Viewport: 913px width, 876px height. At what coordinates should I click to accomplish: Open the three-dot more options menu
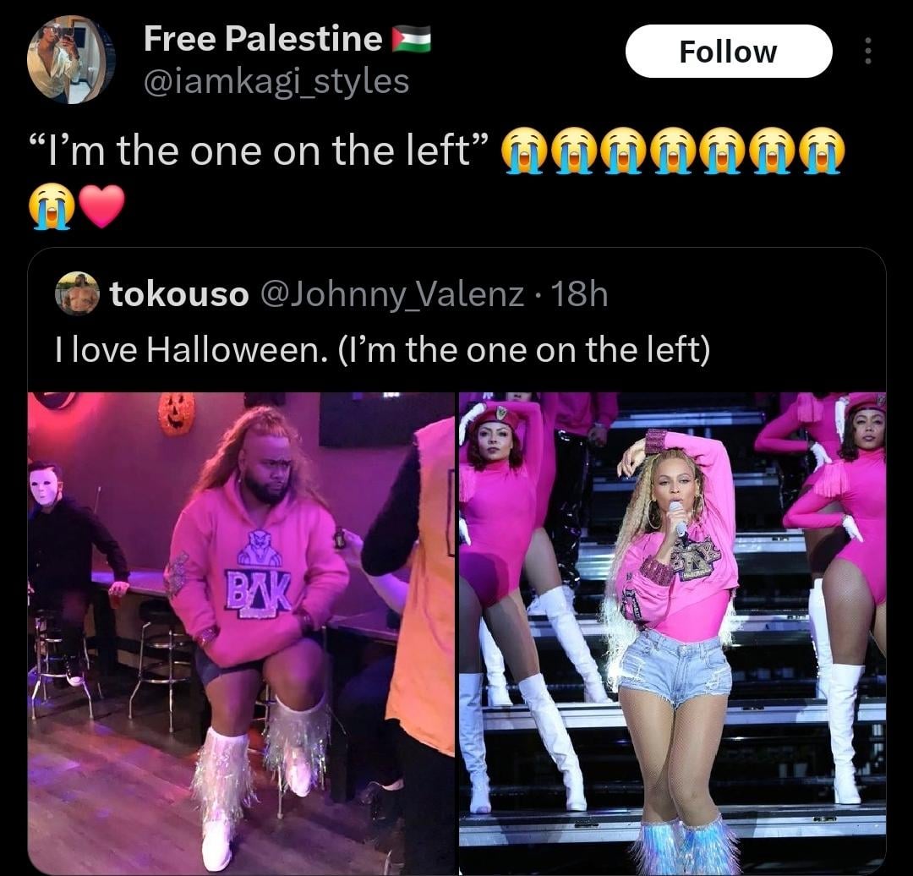coord(867,52)
